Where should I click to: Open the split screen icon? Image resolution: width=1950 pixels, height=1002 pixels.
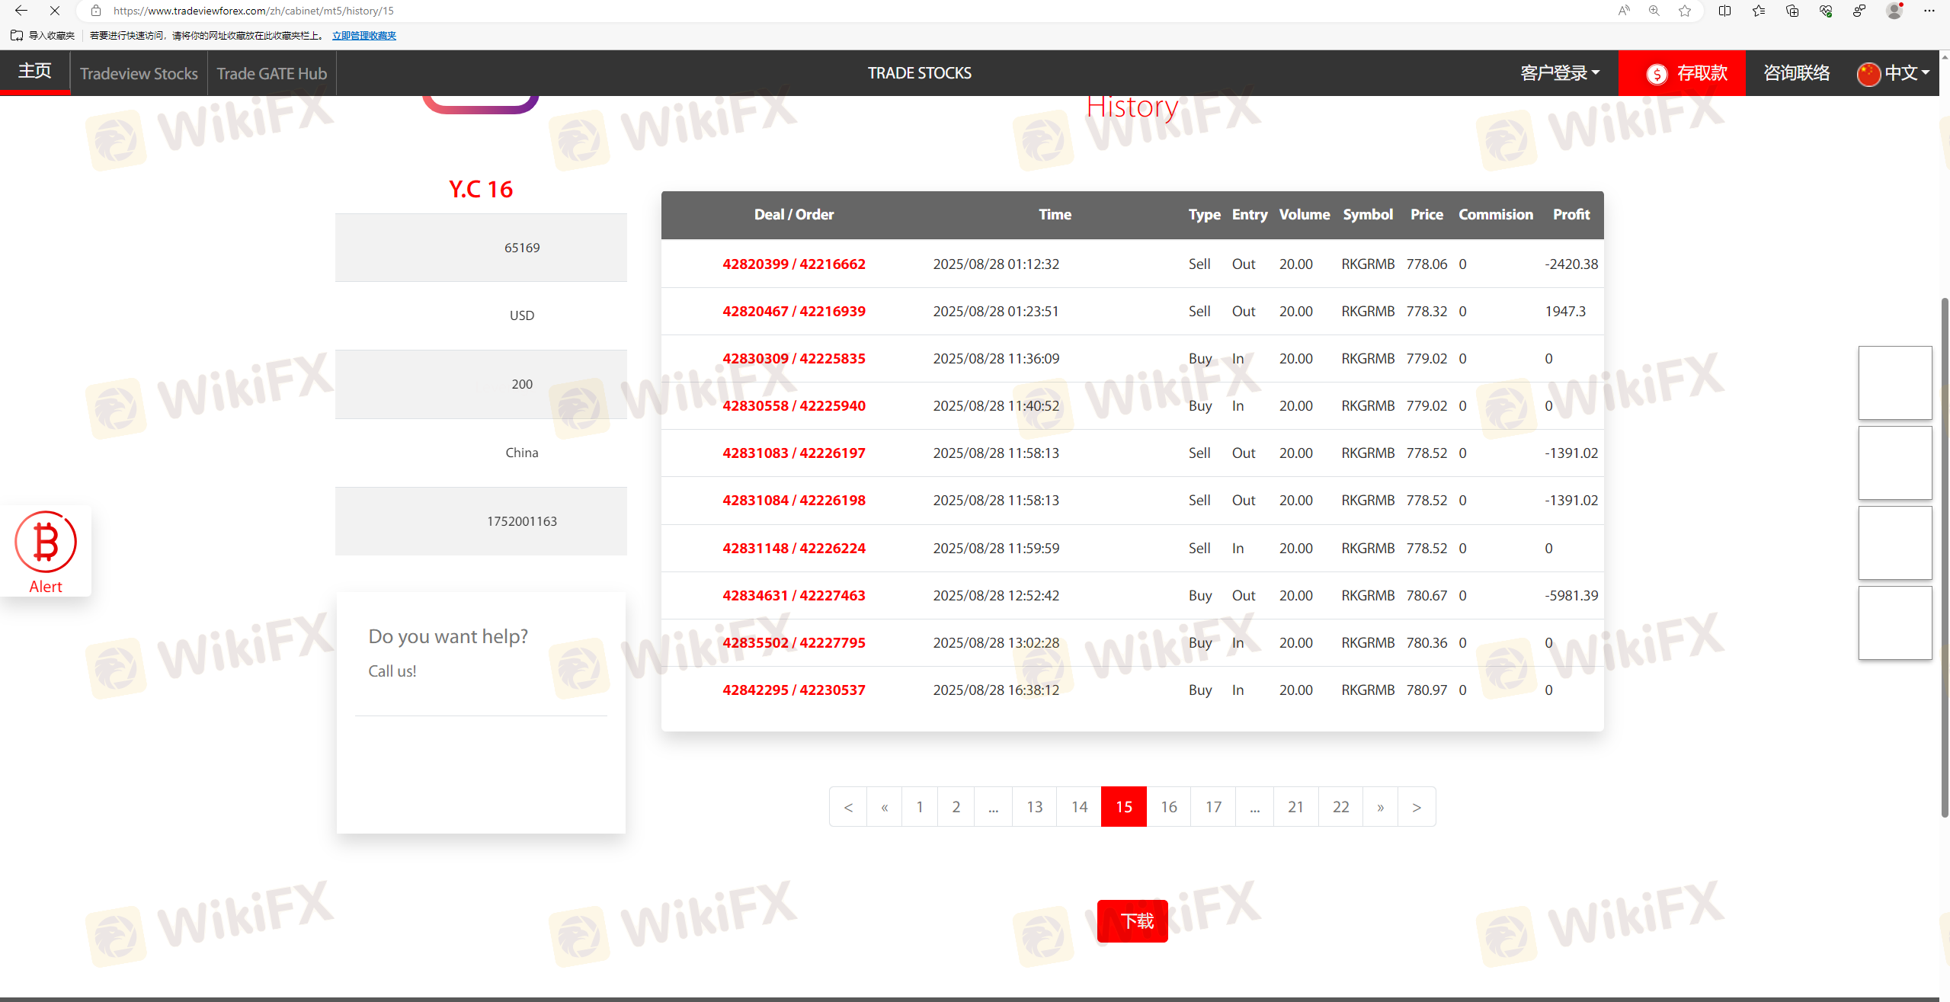coord(1725,11)
